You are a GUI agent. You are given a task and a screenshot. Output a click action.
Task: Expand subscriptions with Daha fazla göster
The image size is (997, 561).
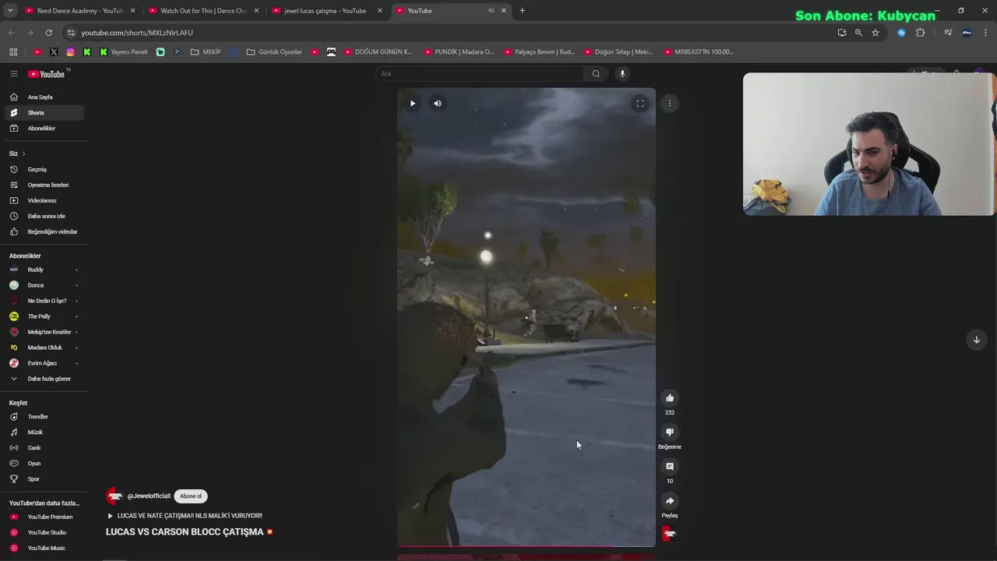coord(44,379)
